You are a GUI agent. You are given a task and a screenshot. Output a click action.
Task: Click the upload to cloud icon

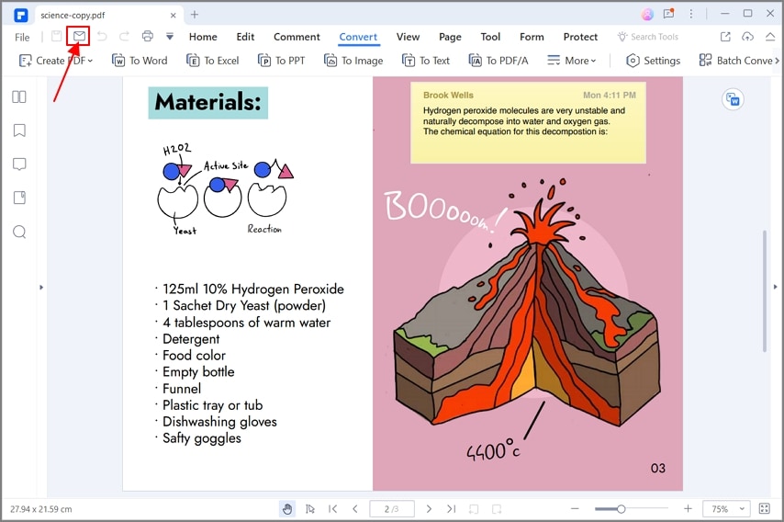[x=747, y=37]
